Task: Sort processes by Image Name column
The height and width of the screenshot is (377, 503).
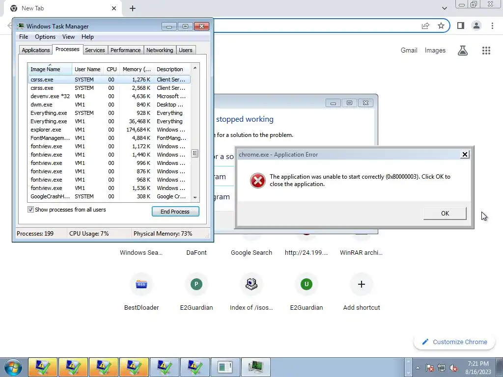Action: pos(50,69)
